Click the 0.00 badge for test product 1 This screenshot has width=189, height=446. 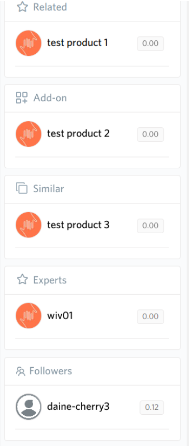(150, 43)
